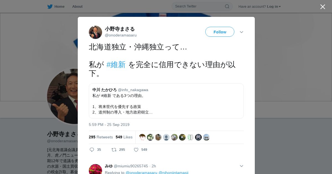Click first liker avatar thumbnail

click(x=142, y=137)
